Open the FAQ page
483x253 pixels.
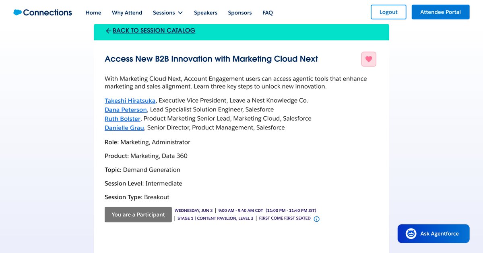[x=268, y=12]
